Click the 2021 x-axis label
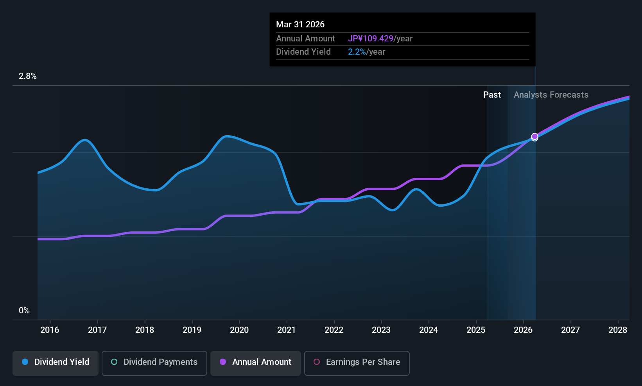 coord(287,330)
